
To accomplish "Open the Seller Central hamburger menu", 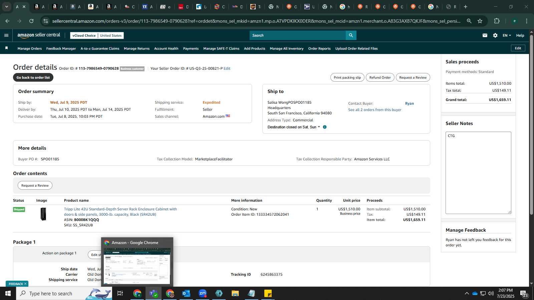I will click(6, 35).
